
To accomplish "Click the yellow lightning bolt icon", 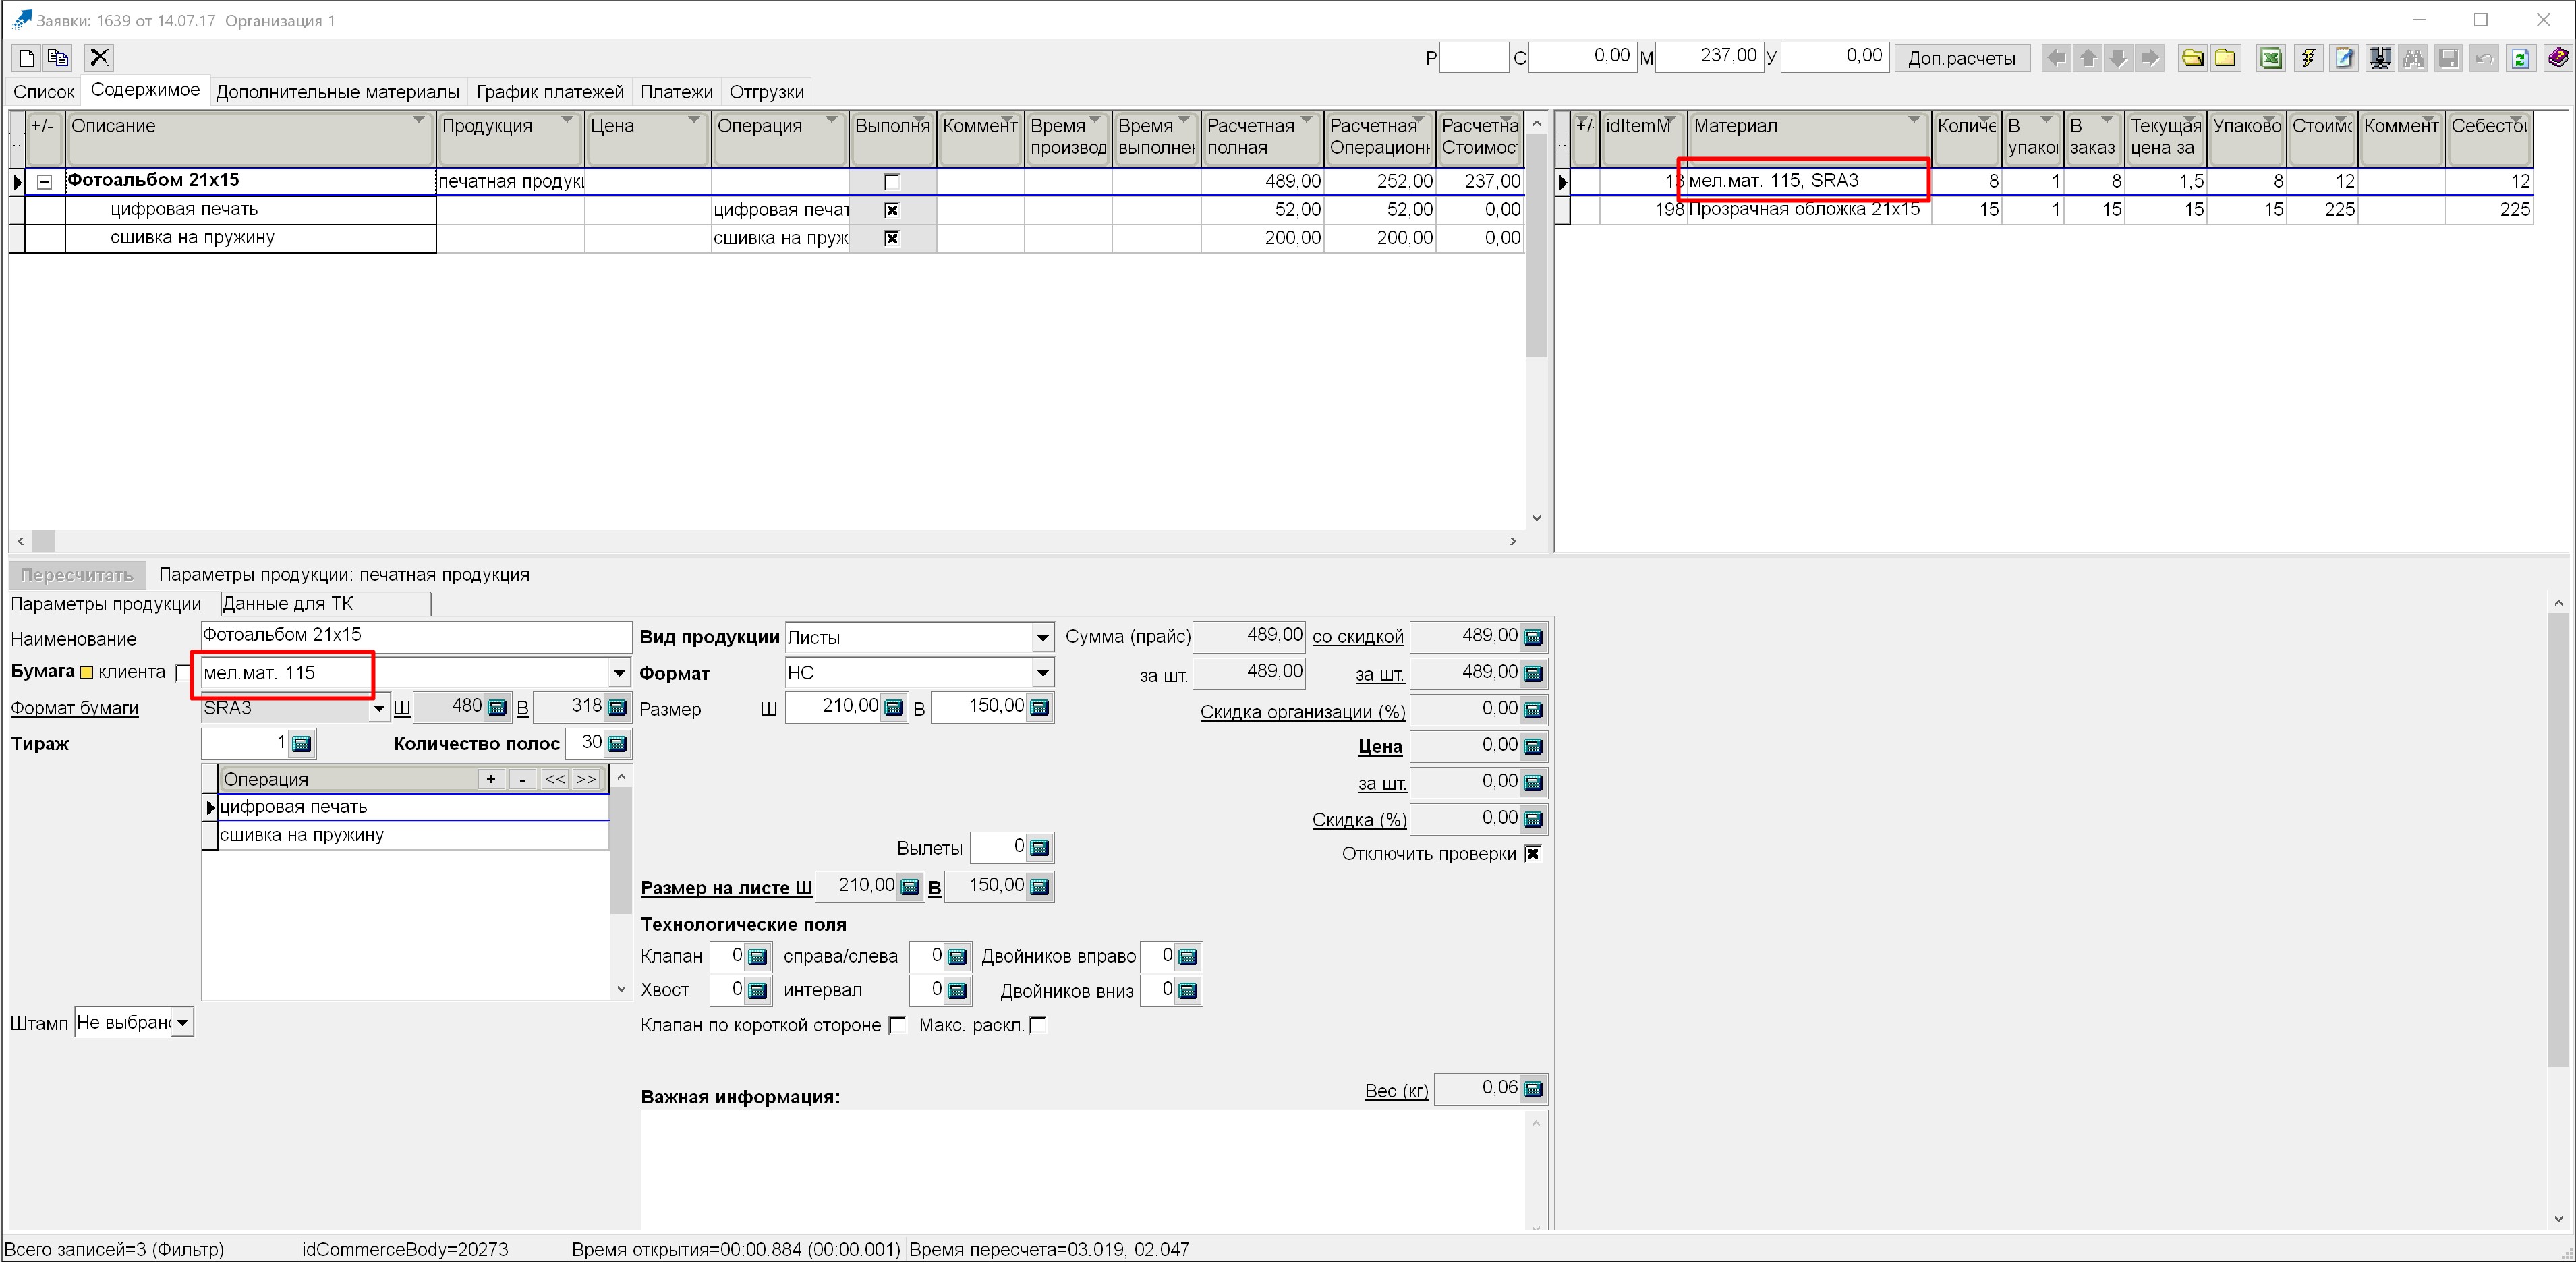I will 2308,58.
